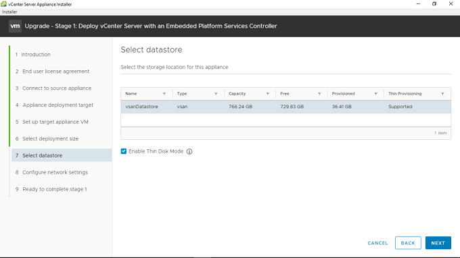The width and height of the screenshot is (460, 258).
Task: Open Ready to complete stage 1 step
Action: (51, 189)
